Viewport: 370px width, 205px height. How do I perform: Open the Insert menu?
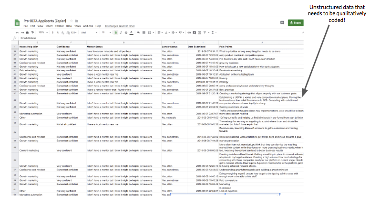[49, 26]
